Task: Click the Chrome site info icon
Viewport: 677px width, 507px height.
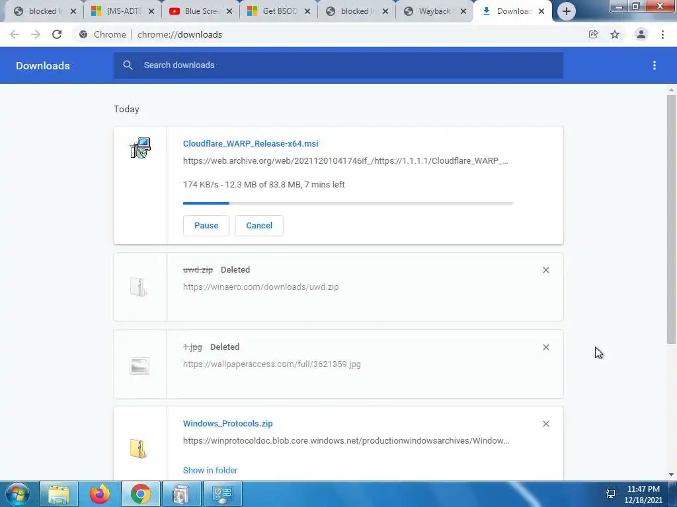Action: coord(83,34)
